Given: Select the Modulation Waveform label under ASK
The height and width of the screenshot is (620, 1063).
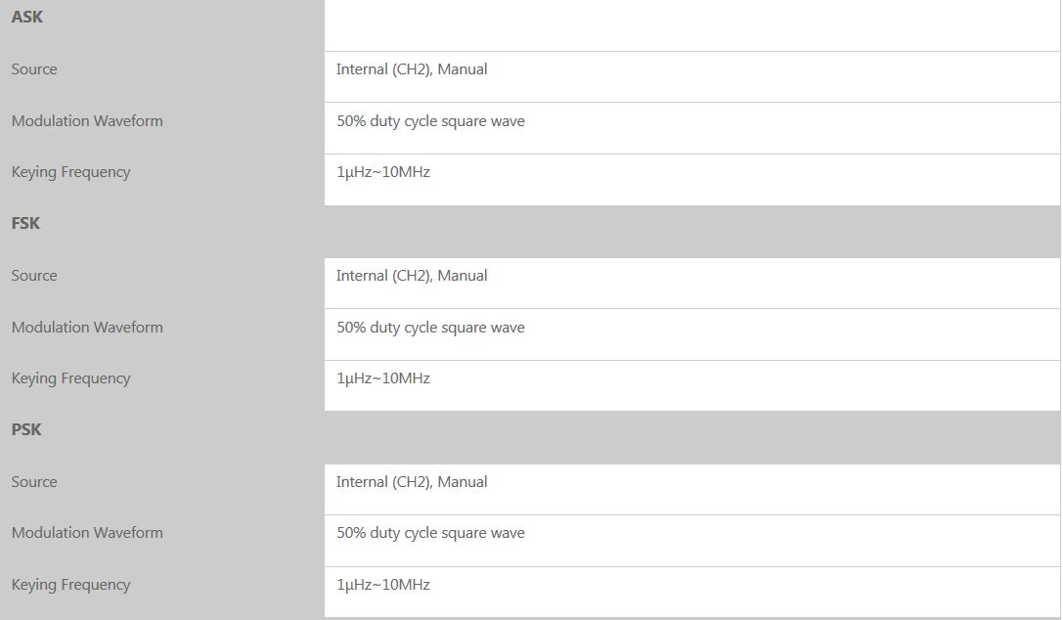Looking at the screenshot, I should tap(87, 121).
